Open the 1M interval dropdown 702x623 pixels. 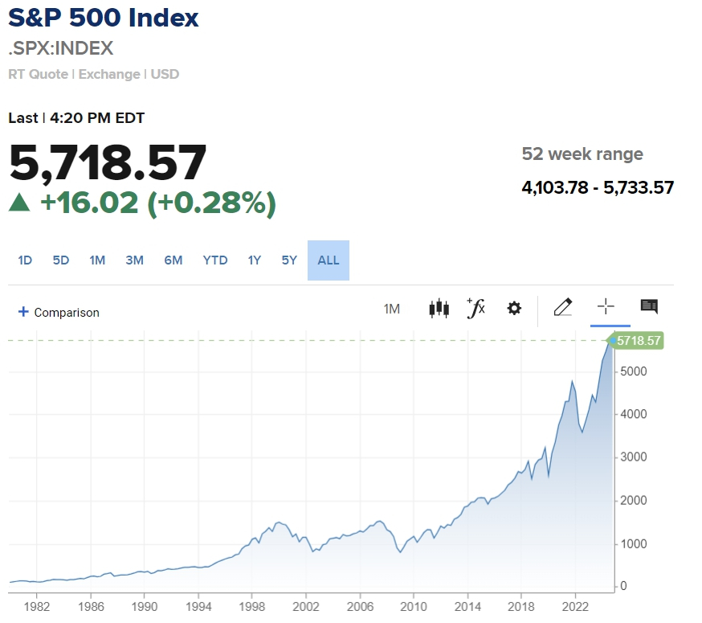pyautogui.click(x=392, y=309)
